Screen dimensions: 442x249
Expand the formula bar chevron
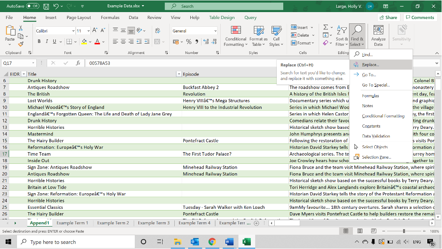pyautogui.click(x=437, y=63)
